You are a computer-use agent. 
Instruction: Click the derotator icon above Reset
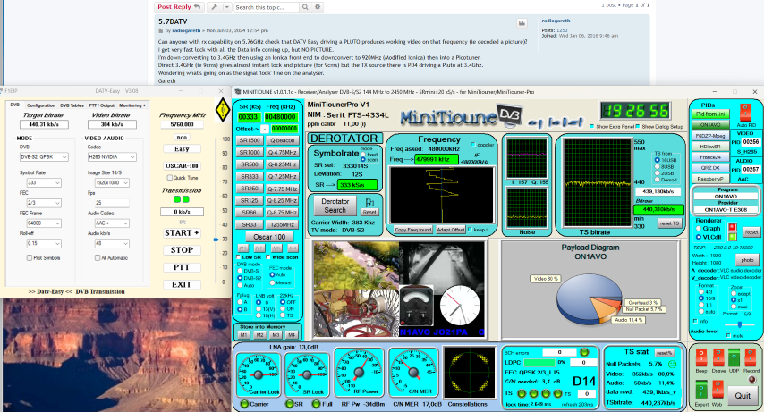[x=369, y=202]
